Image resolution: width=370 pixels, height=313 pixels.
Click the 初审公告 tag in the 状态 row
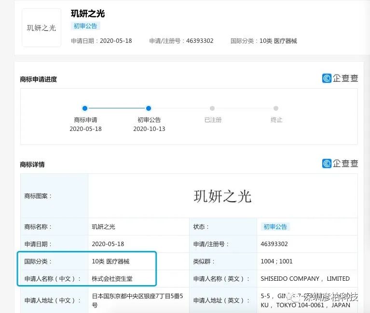(275, 227)
